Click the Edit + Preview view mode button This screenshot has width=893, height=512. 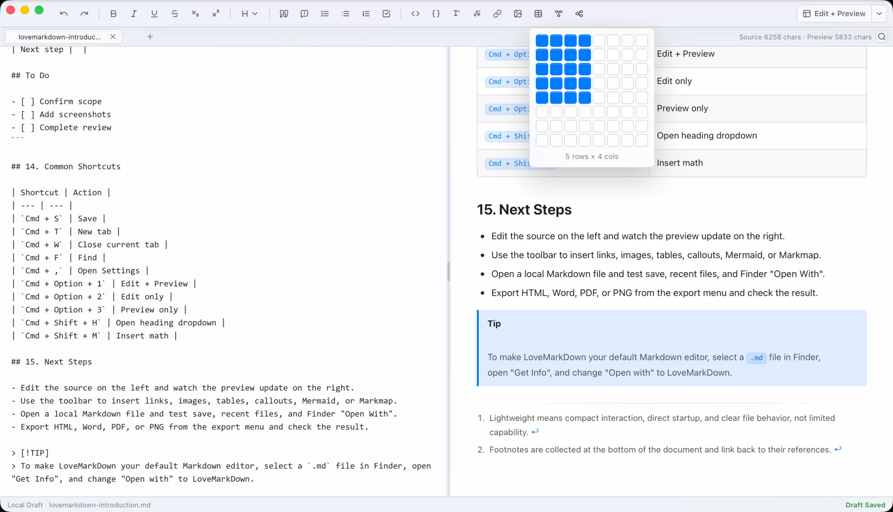pos(834,14)
